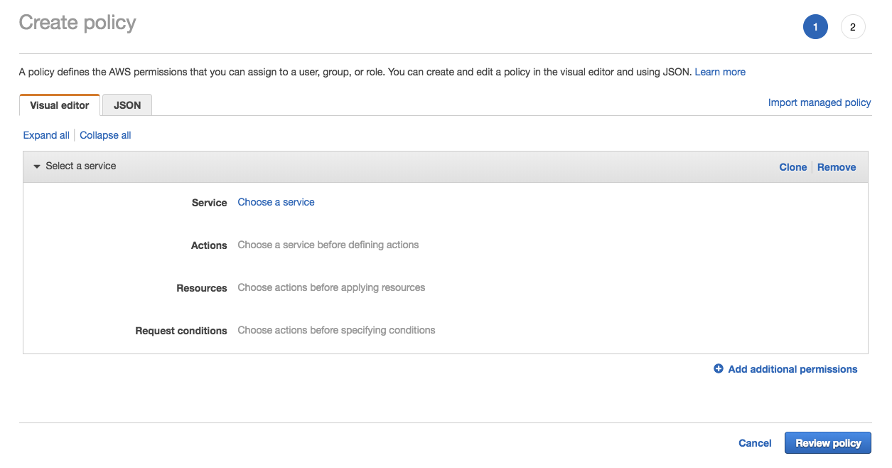Clone the permission block
This screenshot has width=892, height=468.
pyautogui.click(x=792, y=167)
